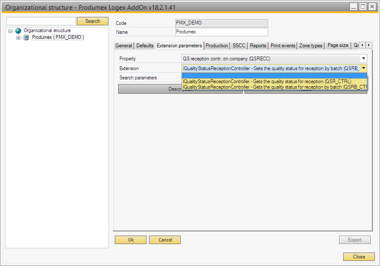380x266 pixels.
Task: Choose the QSR_CTRL extension option in list
Action: [267, 81]
